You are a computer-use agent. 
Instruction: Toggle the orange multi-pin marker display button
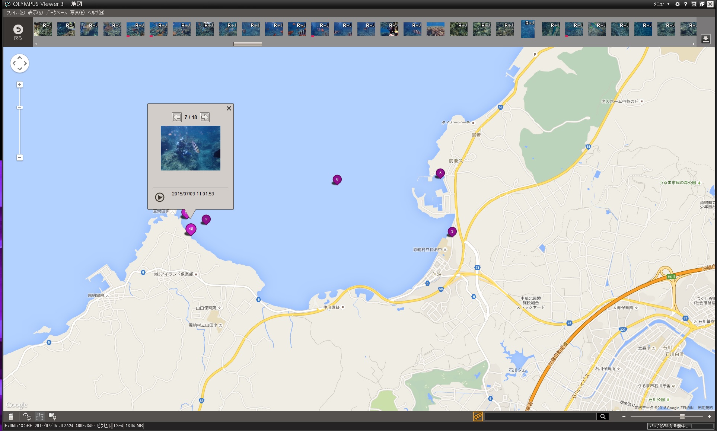(x=478, y=416)
